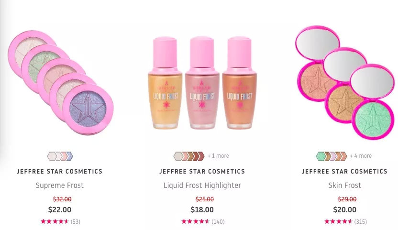
Task: View Liquid Frost bottles product image
Action: [202, 83]
